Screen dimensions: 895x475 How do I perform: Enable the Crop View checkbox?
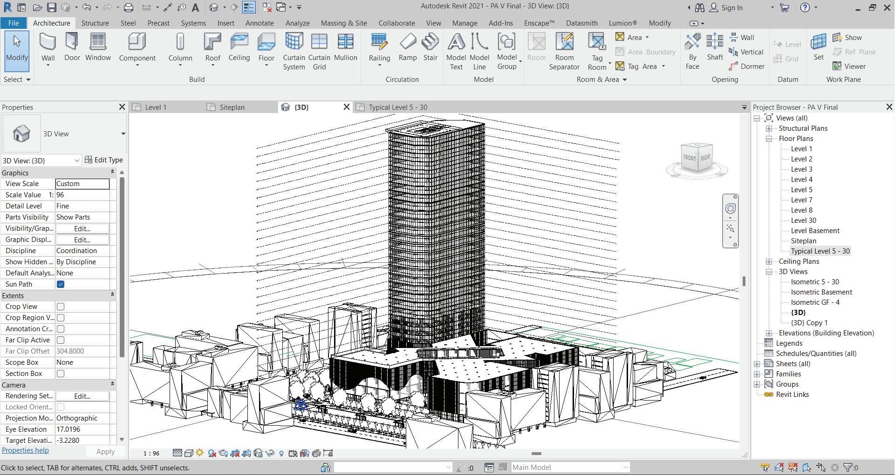click(x=61, y=307)
